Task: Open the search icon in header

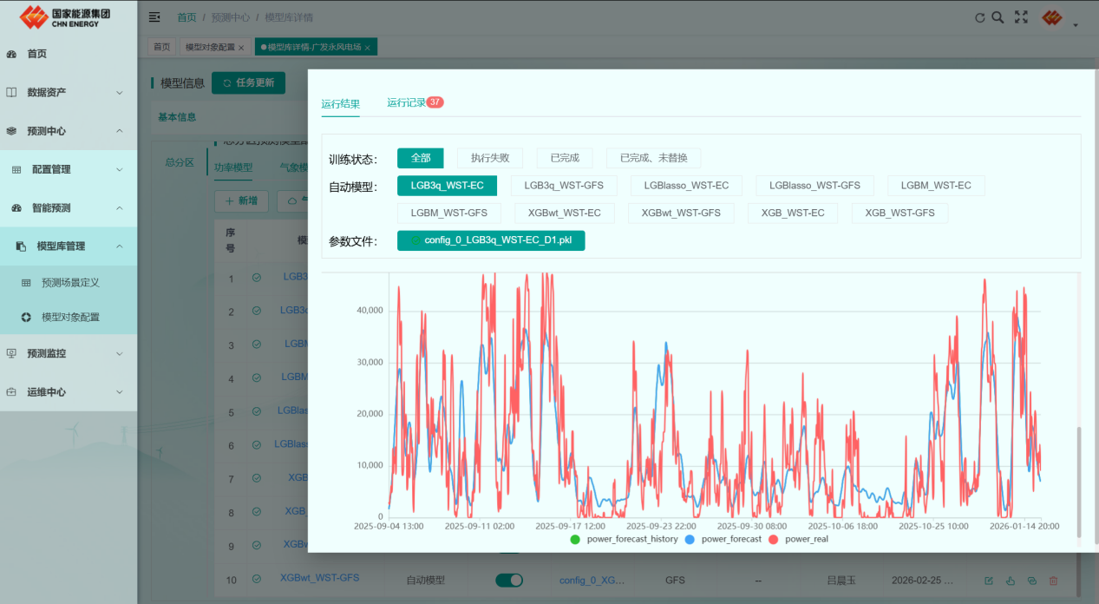Action: [998, 17]
